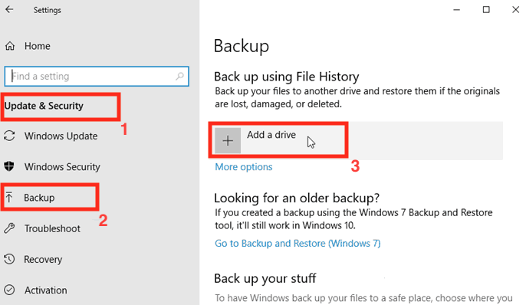The width and height of the screenshot is (526, 305).
Task: Open the Windows Update section
Action: 61,136
